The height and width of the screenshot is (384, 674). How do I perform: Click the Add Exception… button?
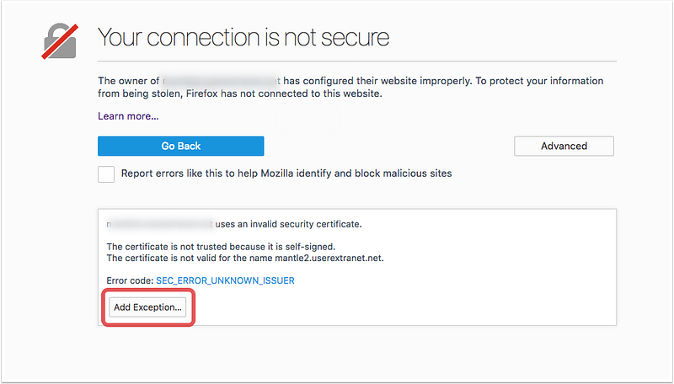(147, 307)
